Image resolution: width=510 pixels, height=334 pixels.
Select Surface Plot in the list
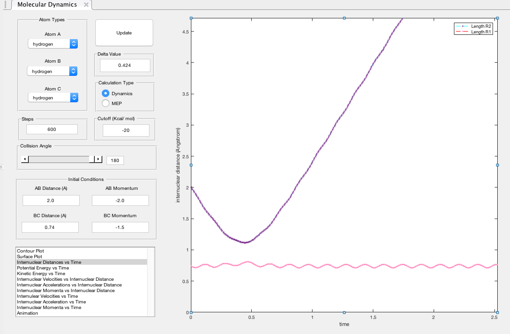point(82,256)
